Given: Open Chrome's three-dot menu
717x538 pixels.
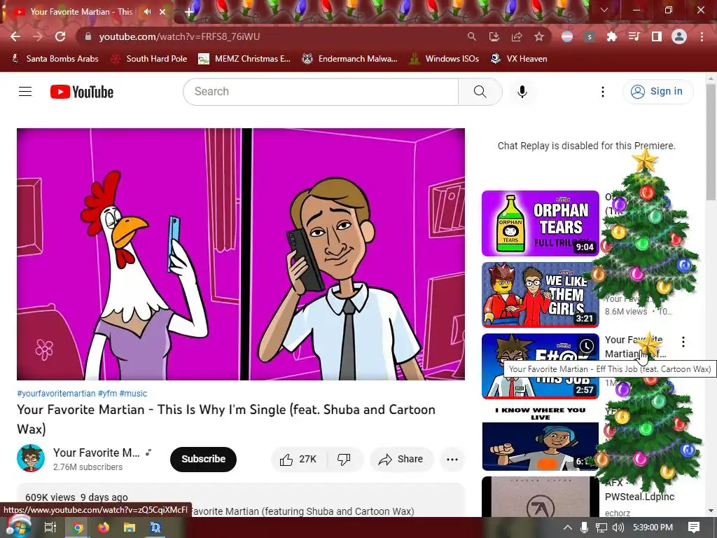Looking at the screenshot, I should [x=702, y=36].
